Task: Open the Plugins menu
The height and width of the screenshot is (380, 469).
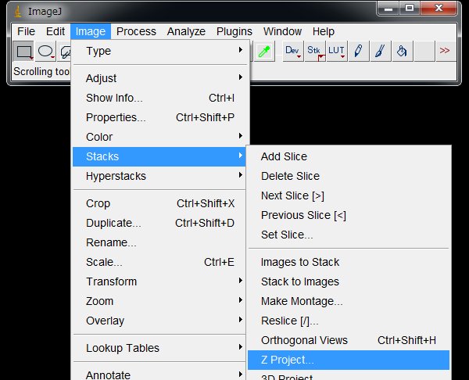Action: click(x=234, y=31)
